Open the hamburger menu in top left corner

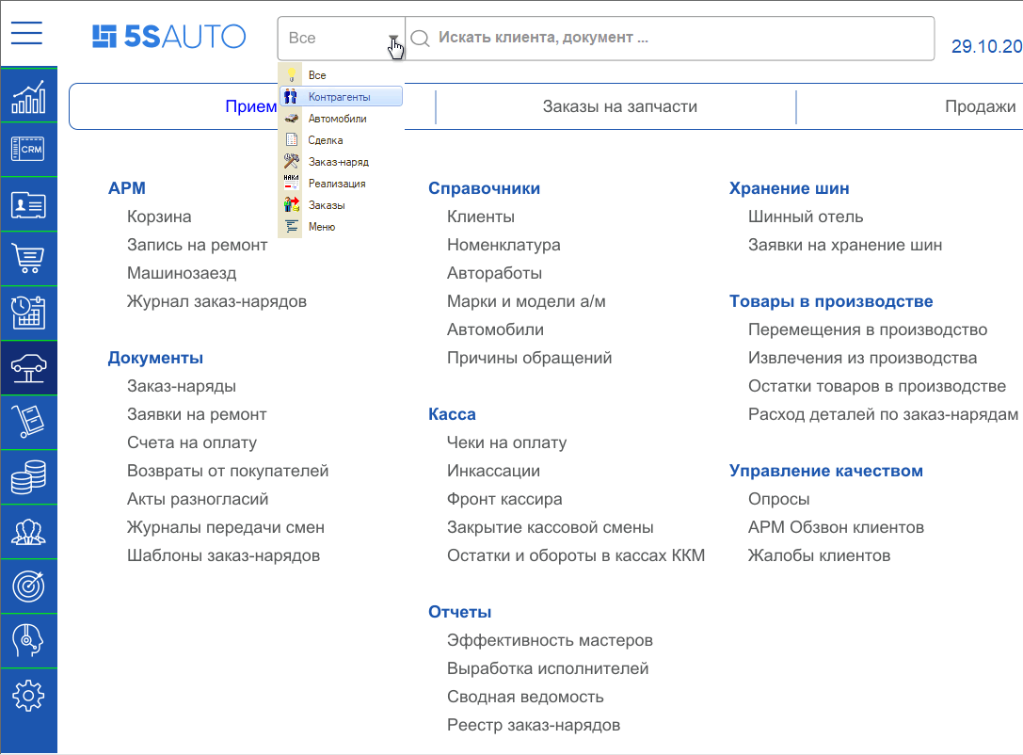coord(26,33)
